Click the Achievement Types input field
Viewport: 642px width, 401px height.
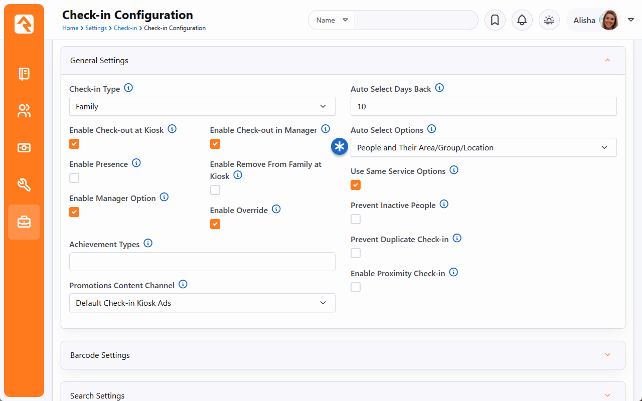tap(202, 262)
